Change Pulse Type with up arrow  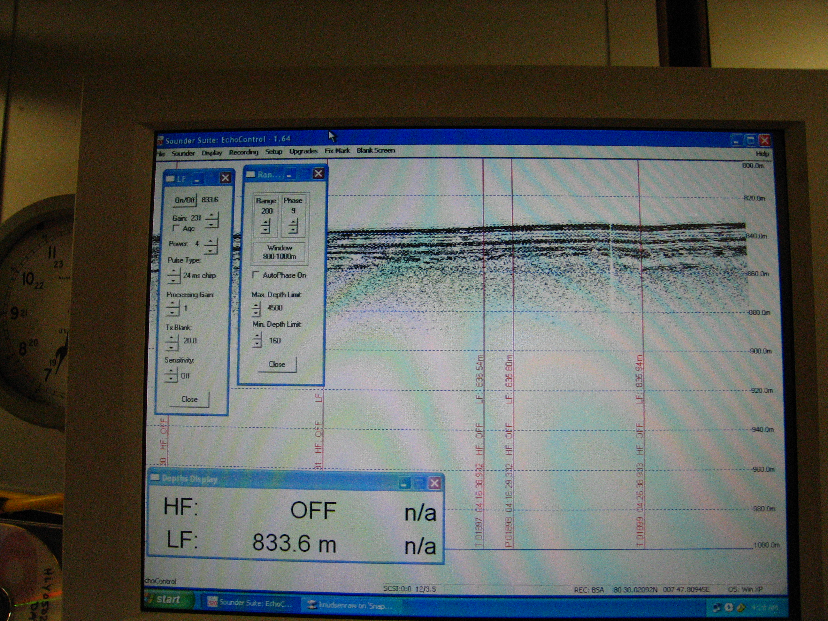click(174, 272)
